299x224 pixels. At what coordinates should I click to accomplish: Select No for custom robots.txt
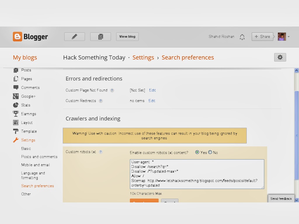click(210, 152)
